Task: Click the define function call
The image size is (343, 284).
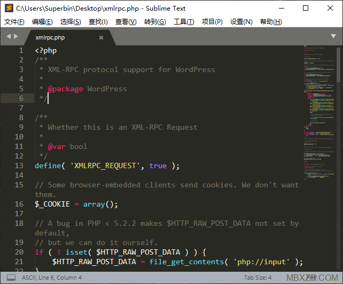Action: point(48,165)
